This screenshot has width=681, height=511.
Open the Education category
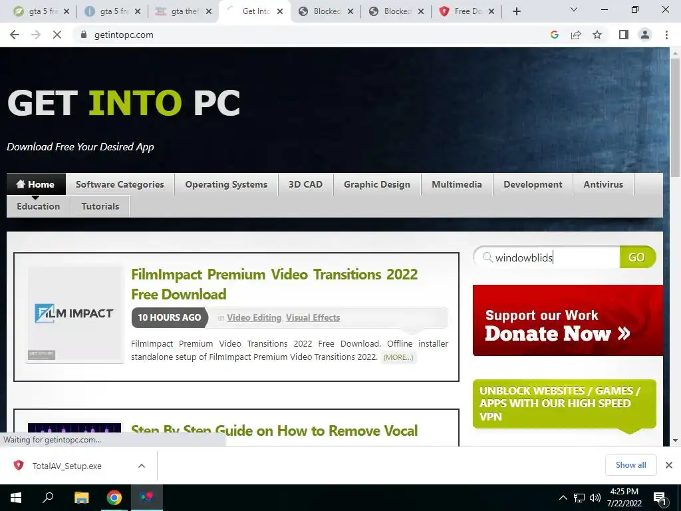click(x=38, y=206)
